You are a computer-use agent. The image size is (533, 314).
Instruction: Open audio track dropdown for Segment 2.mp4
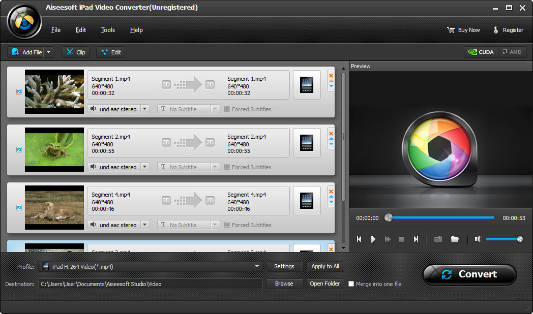click(x=145, y=167)
